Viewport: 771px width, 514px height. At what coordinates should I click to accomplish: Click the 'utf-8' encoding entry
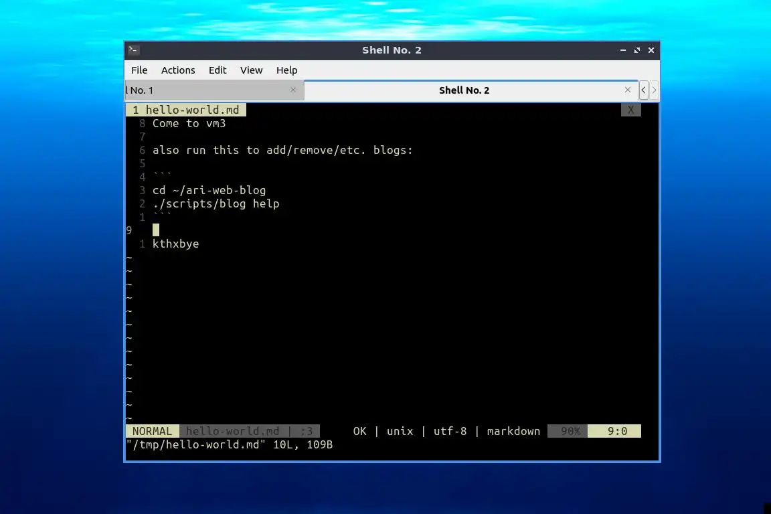coord(450,432)
